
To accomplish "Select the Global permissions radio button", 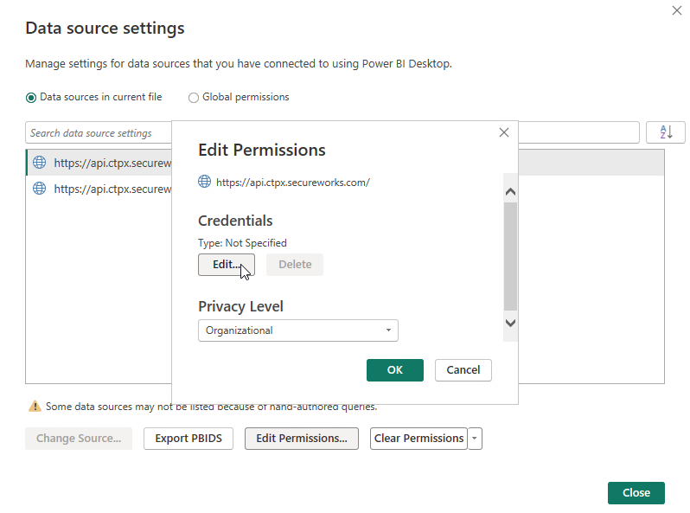I will point(193,97).
